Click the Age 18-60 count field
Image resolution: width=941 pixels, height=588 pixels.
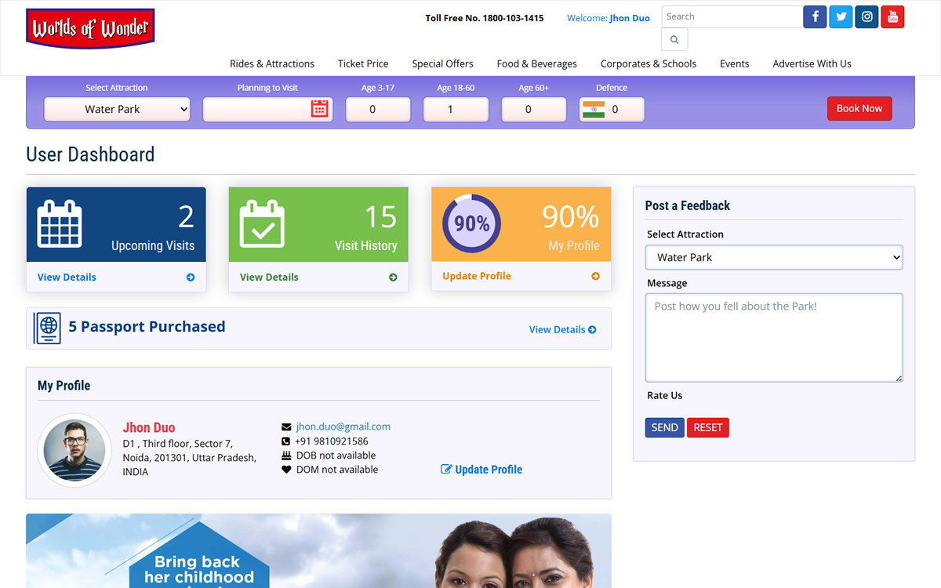tap(456, 109)
